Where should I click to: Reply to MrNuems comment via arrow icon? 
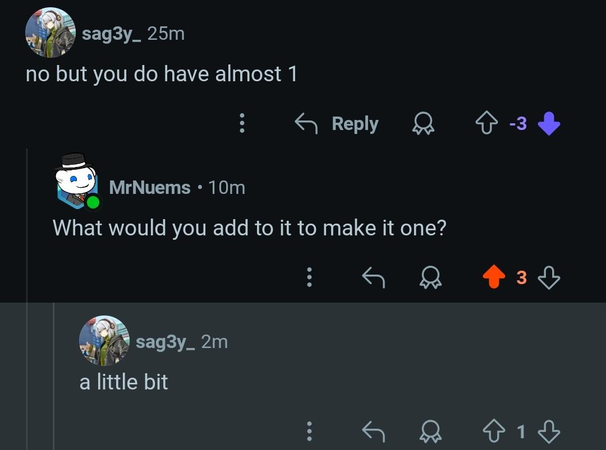click(373, 277)
